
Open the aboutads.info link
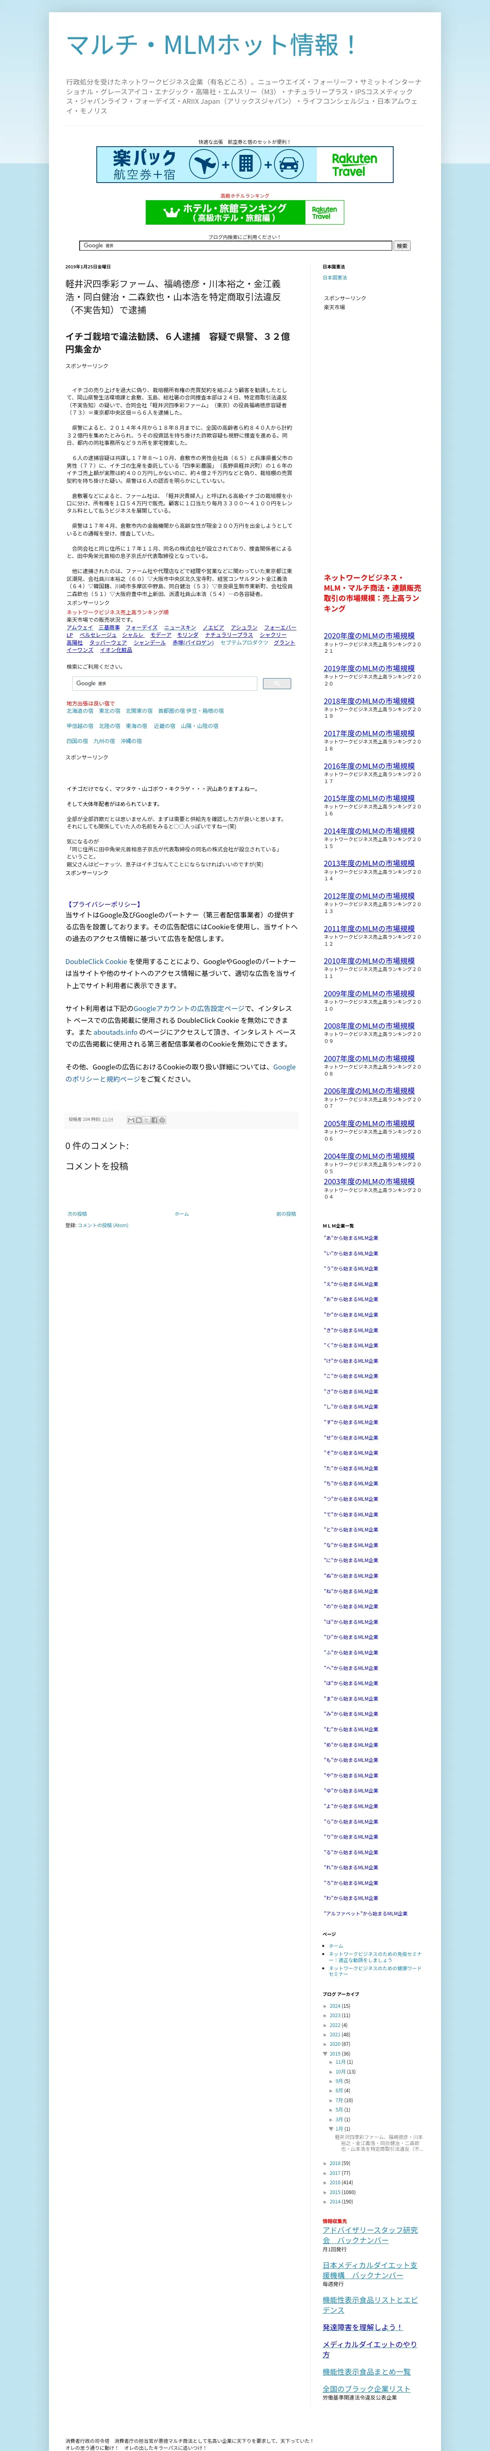[x=115, y=1032]
